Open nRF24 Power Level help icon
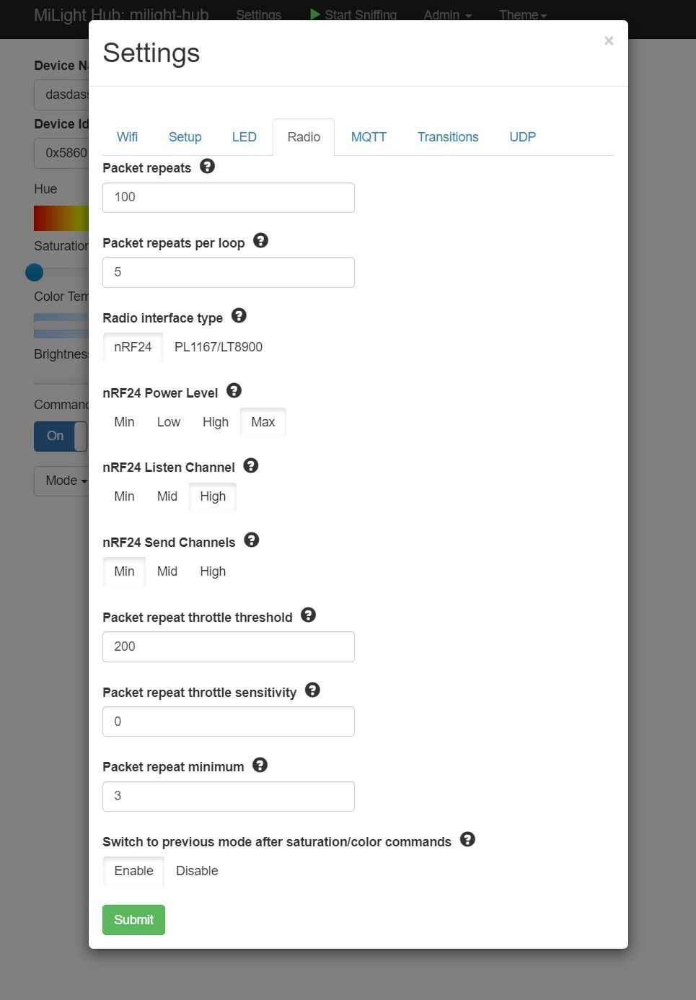The height and width of the screenshot is (1000, 696). tap(234, 391)
